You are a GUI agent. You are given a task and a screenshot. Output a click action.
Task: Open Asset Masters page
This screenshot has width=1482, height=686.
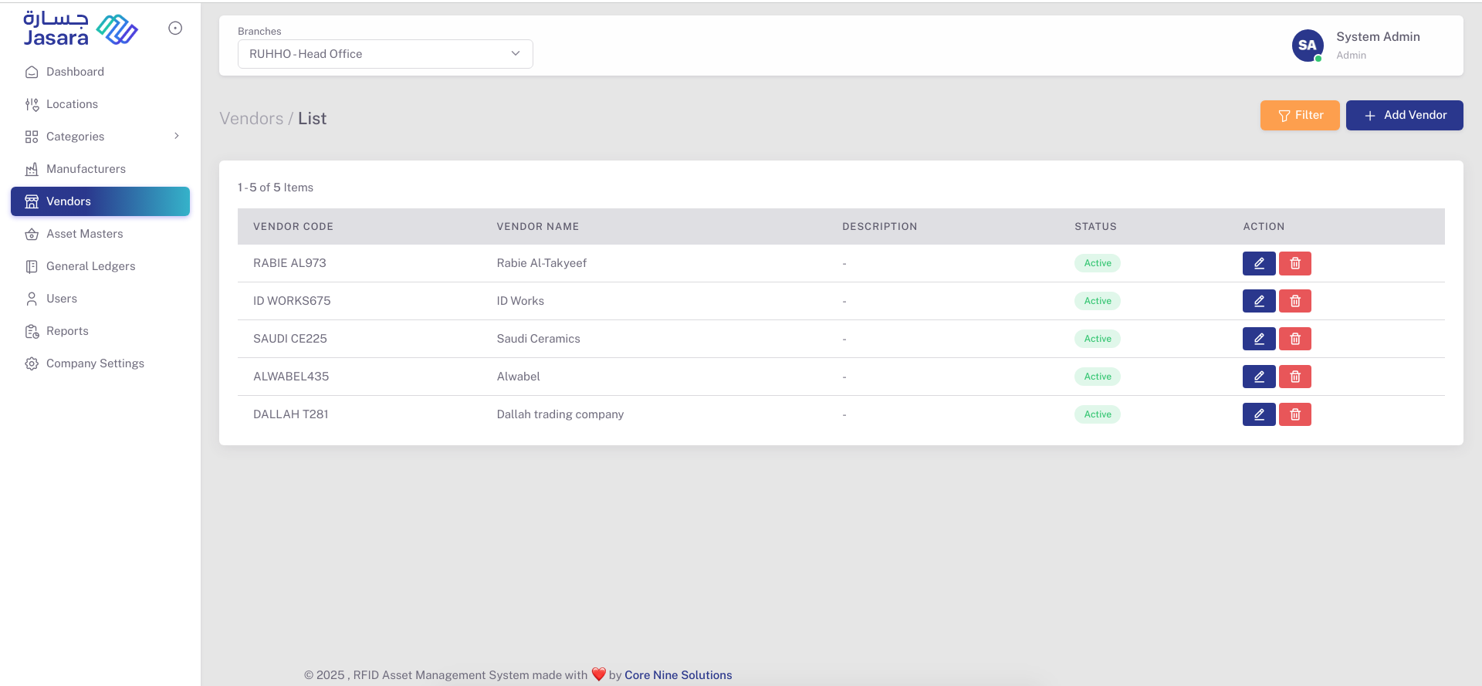(x=84, y=234)
